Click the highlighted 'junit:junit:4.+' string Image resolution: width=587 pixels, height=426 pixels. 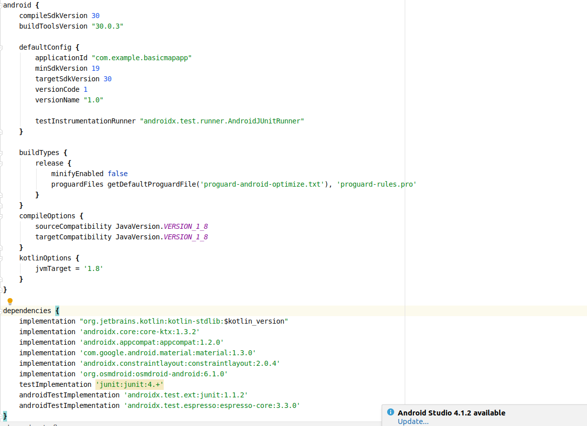pyautogui.click(x=130, y=384)
